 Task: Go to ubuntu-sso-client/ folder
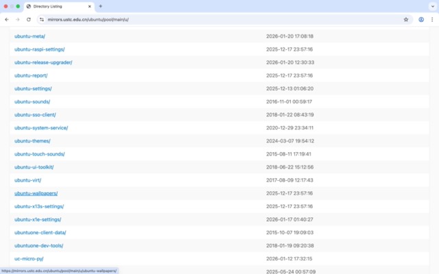pos(35,115)
